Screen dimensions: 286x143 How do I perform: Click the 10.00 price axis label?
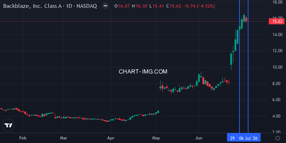277,67
